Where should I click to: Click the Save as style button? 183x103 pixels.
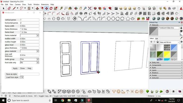[x=11, y=74]
